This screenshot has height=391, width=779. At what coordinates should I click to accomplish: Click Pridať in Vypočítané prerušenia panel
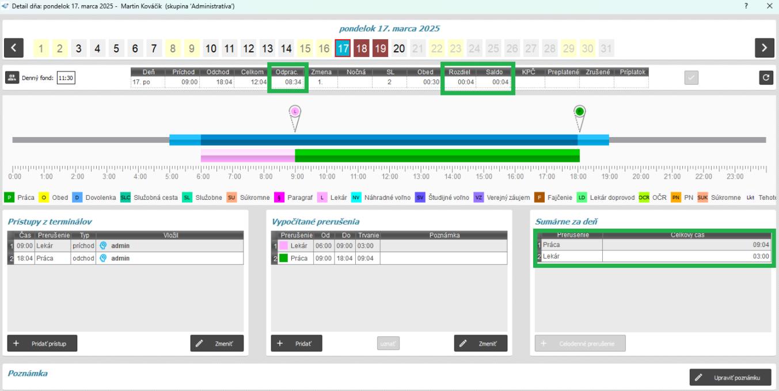pos(297,343)
